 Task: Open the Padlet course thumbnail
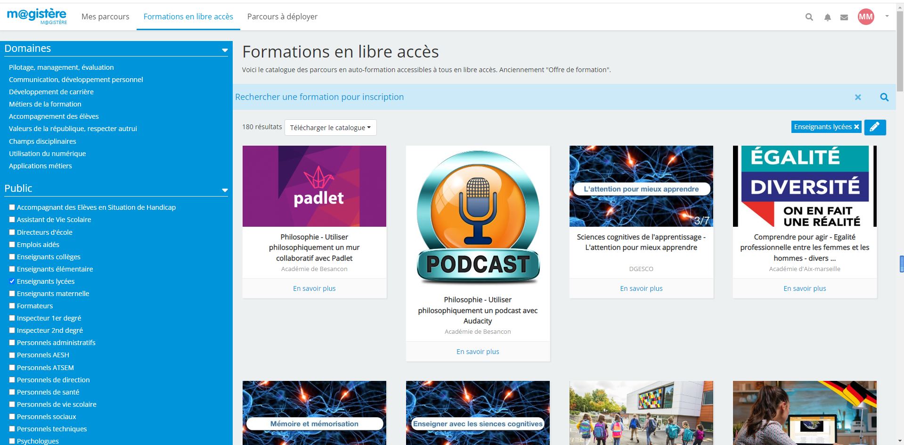[314, 186]
